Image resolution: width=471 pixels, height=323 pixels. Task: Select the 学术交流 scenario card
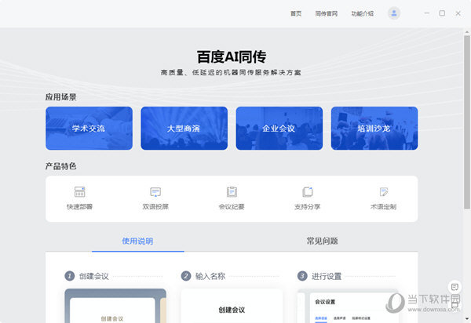click(x=89, y=129)
